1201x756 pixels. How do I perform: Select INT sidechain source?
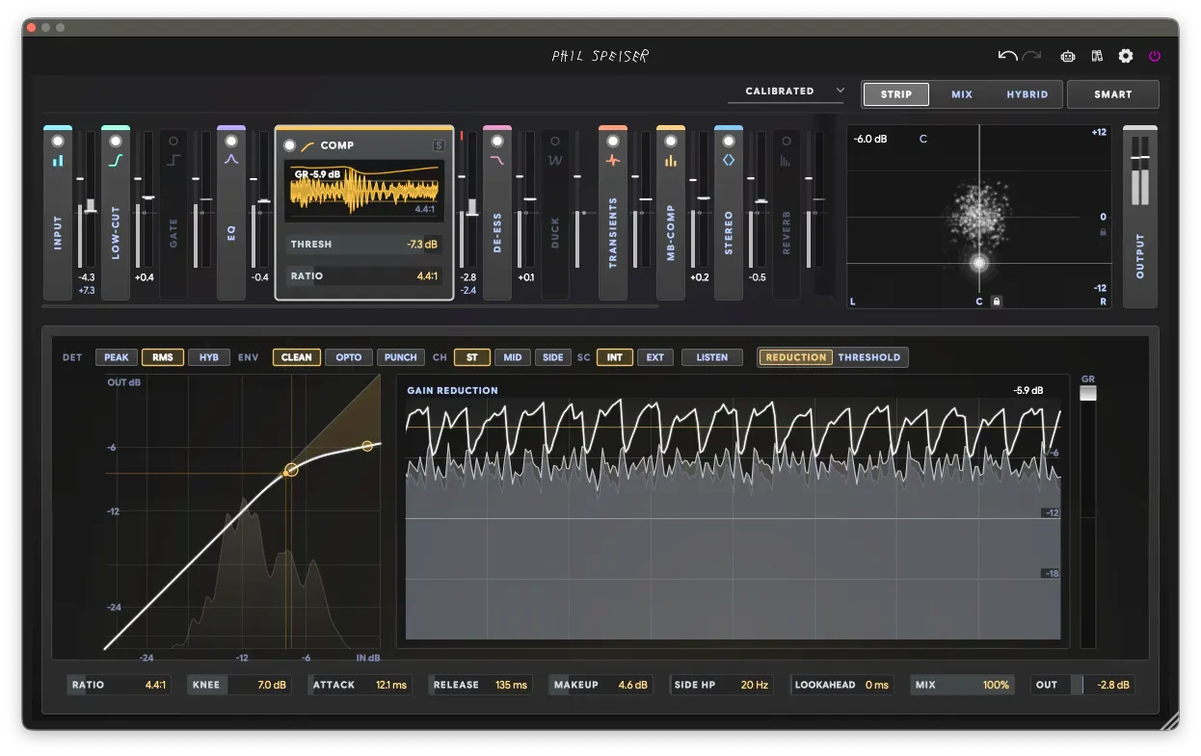pyautogui.click(x=615, y=357)
